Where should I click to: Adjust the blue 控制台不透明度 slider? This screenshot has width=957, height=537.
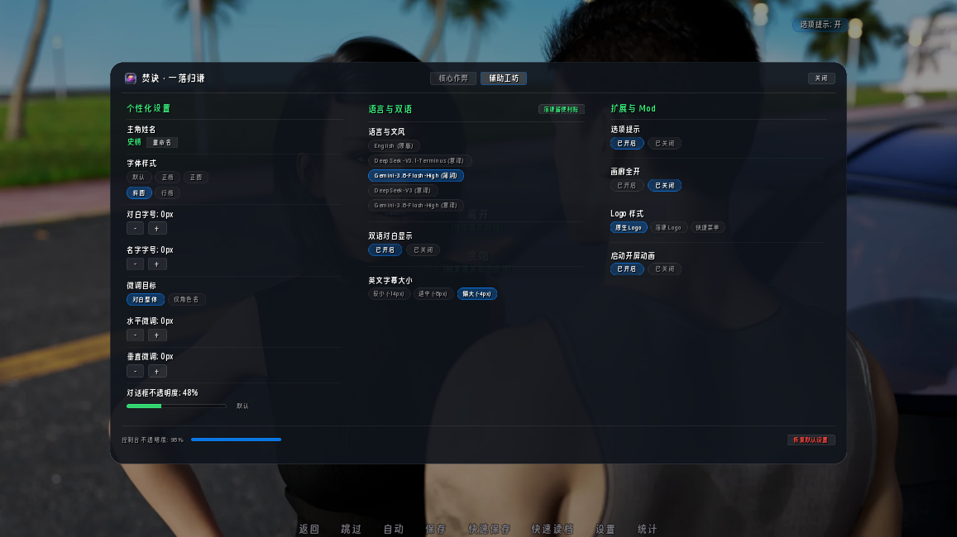tap(237, 440)
